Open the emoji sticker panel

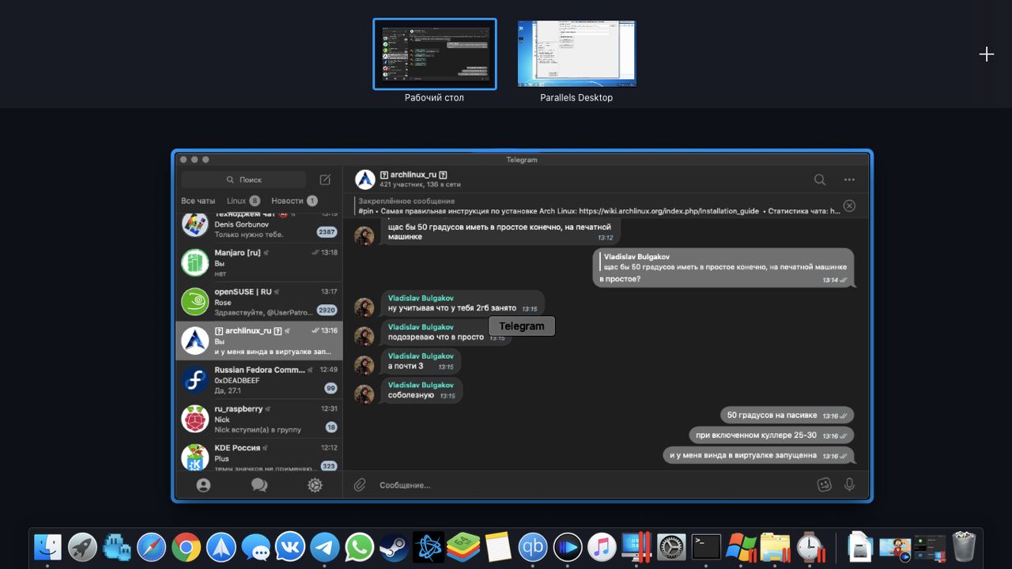(824, 484)
